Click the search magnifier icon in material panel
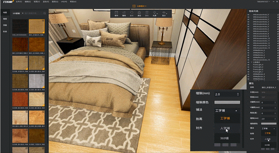The width and height of the screenshot is (279, 153). click(44, 13)
